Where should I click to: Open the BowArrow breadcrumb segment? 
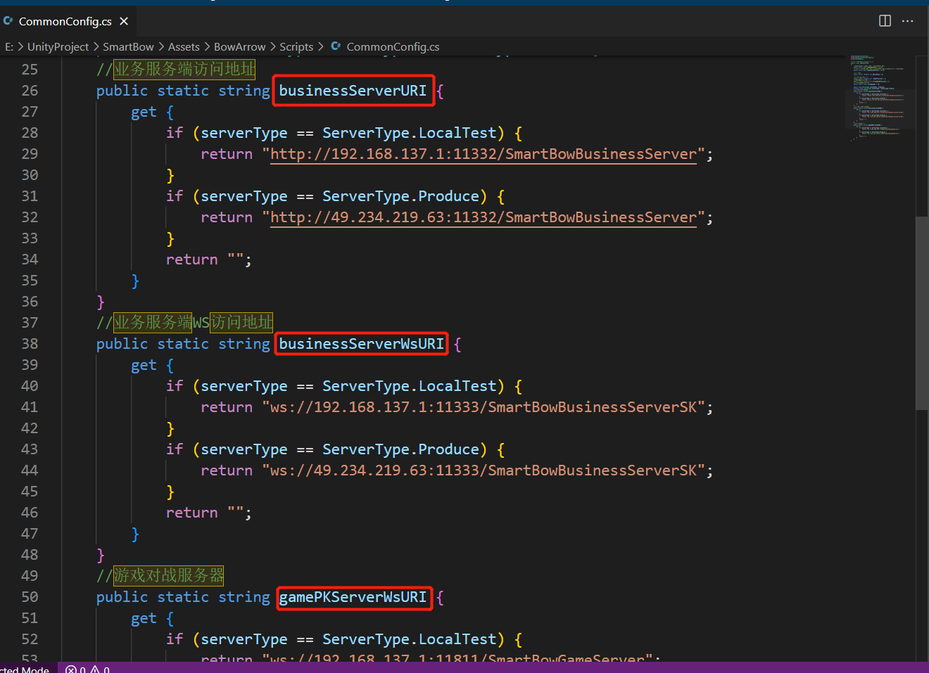tap(239, 46)
